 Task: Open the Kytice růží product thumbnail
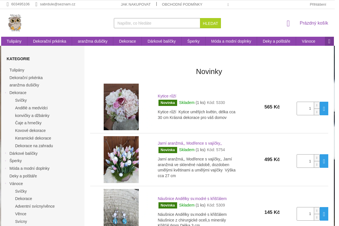pos(121,107)
